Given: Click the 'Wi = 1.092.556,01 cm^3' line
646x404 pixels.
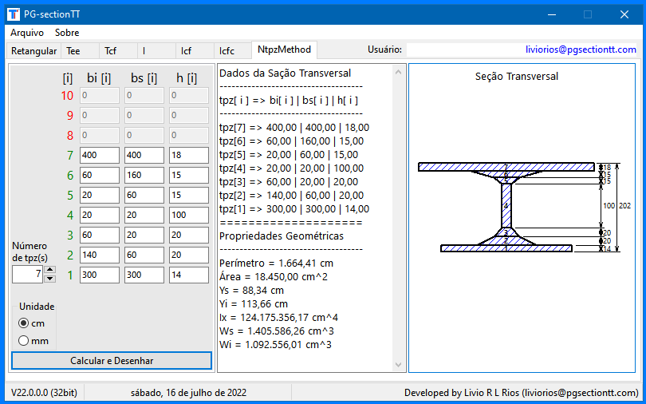Looking at the screenshot, I should (275, 345).
